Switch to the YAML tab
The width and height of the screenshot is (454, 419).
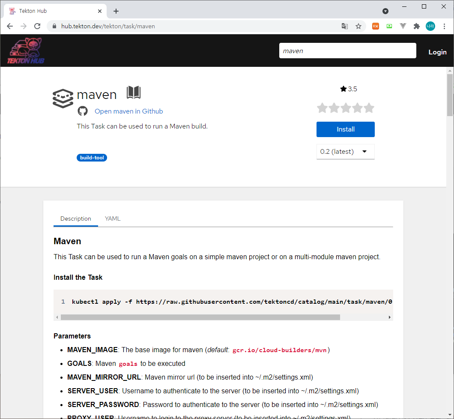click(113, 218)
